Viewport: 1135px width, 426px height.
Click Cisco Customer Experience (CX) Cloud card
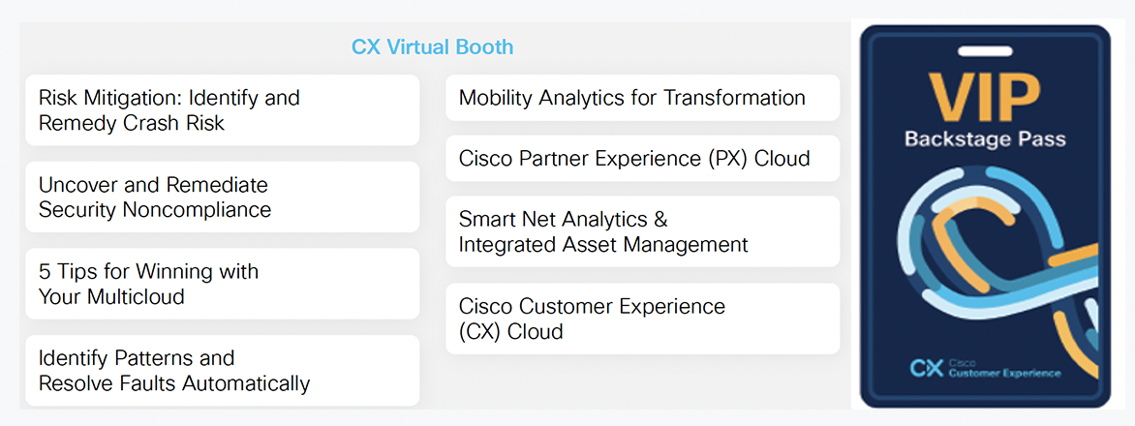pos(642,319)
